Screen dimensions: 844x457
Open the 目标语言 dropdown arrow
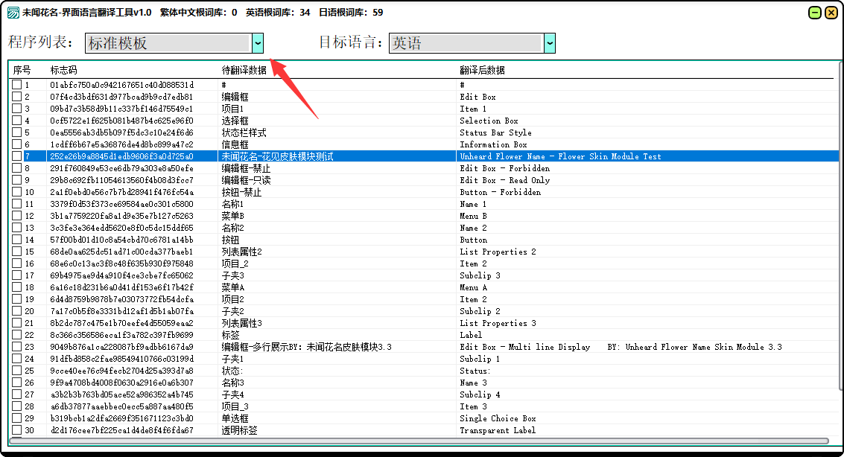coord(550,44)
